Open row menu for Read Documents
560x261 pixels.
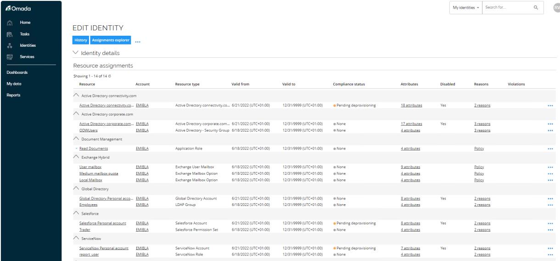[x=550, y=149]
